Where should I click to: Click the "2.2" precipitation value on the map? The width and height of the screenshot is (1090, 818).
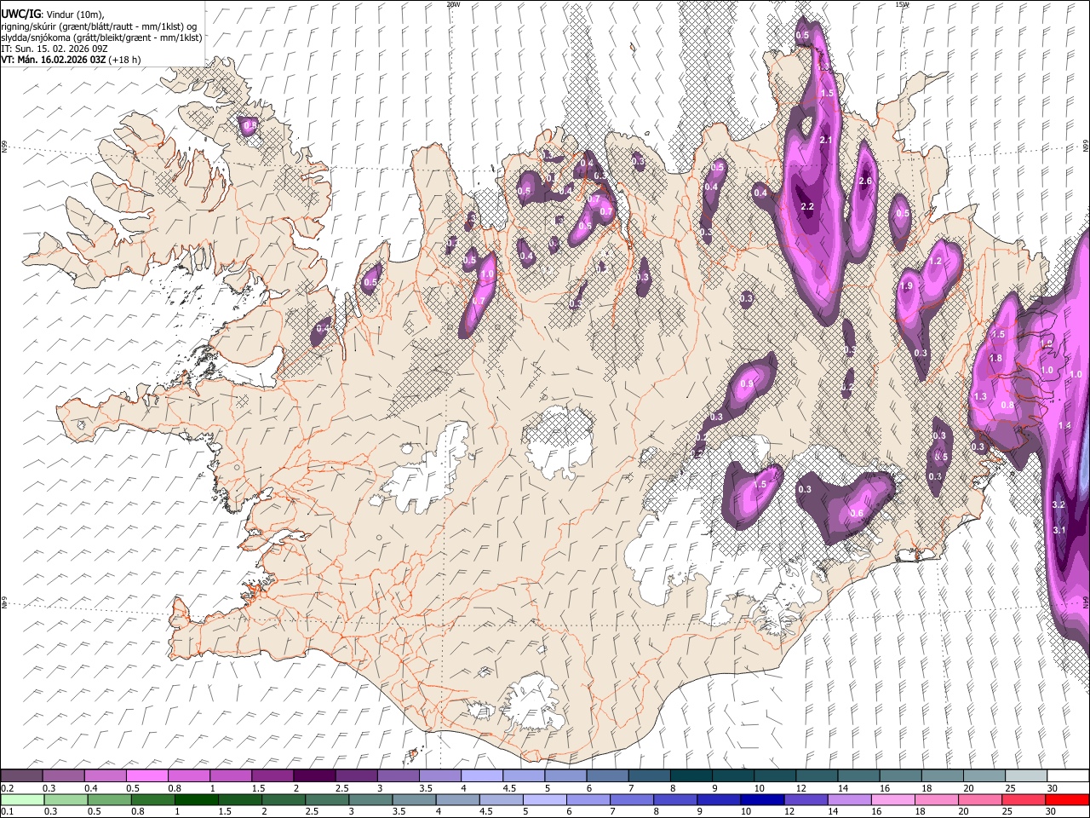pyautogui.click(x=808, y=206)
